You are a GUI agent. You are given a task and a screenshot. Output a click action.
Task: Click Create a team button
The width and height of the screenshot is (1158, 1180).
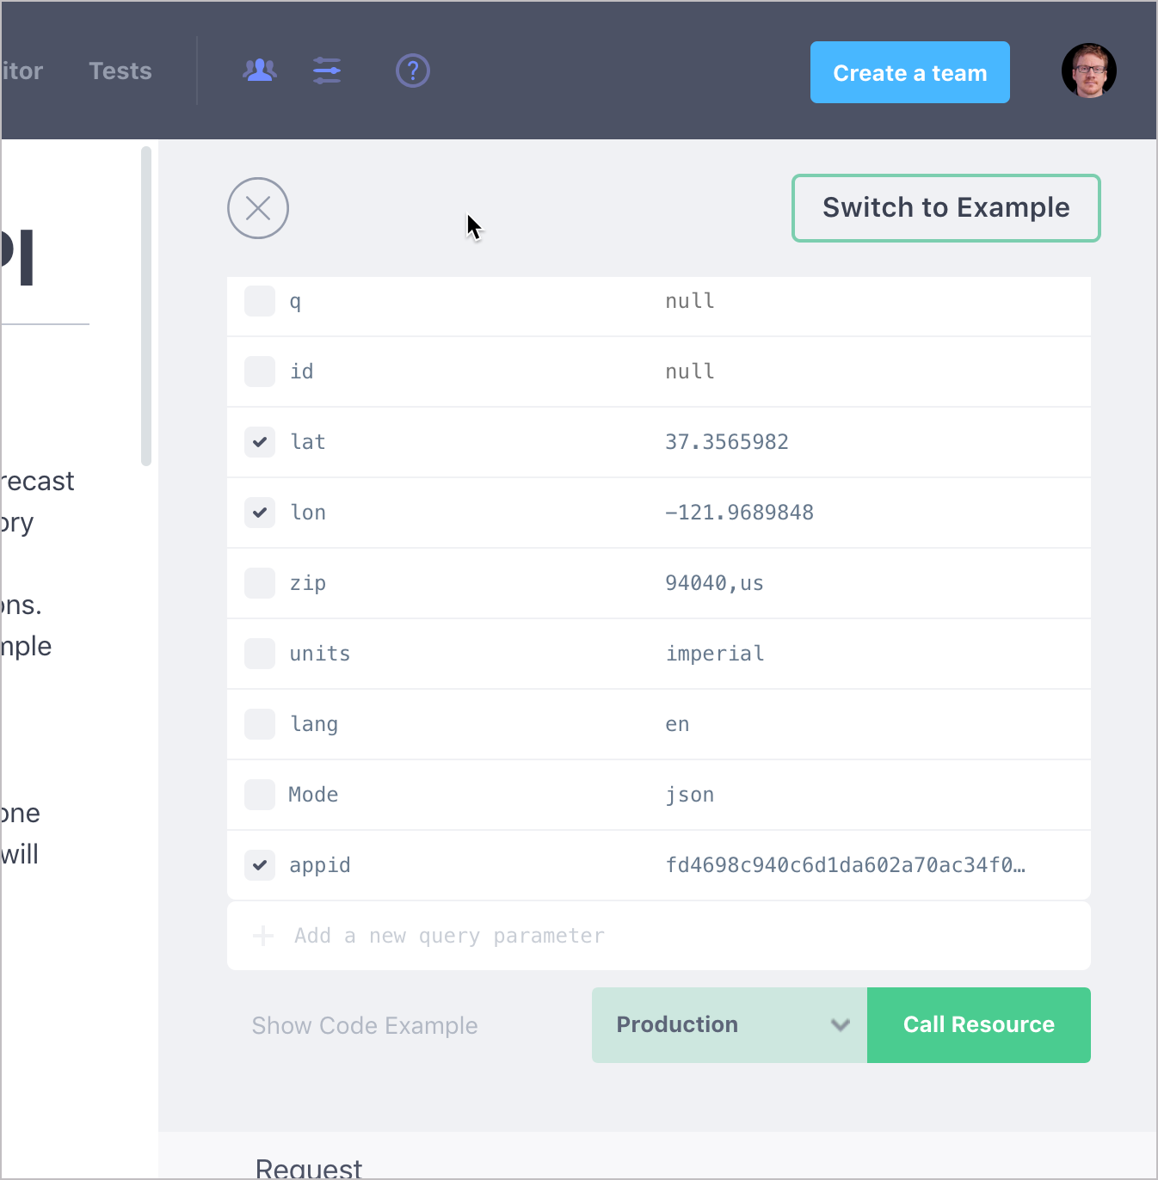(910, 72)
